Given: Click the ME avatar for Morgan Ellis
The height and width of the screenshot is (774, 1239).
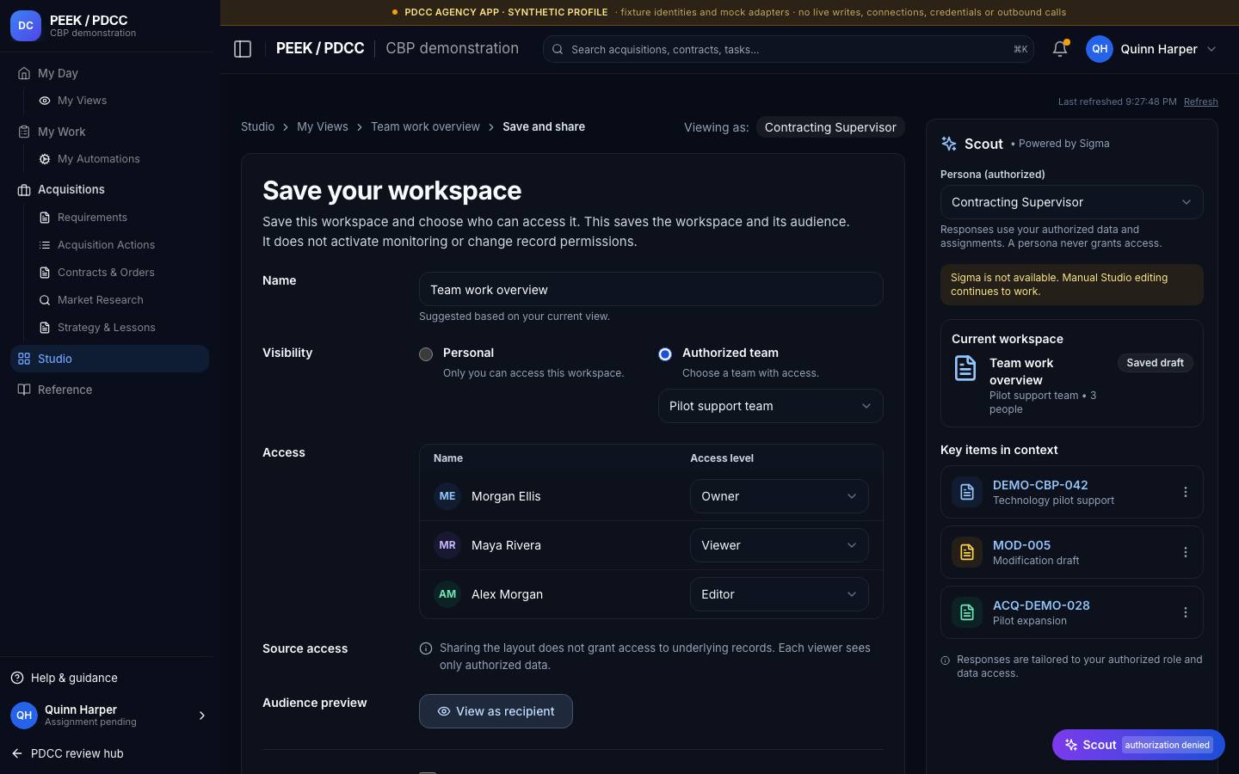Looking at the screenshot, I should tap(447, 496).
